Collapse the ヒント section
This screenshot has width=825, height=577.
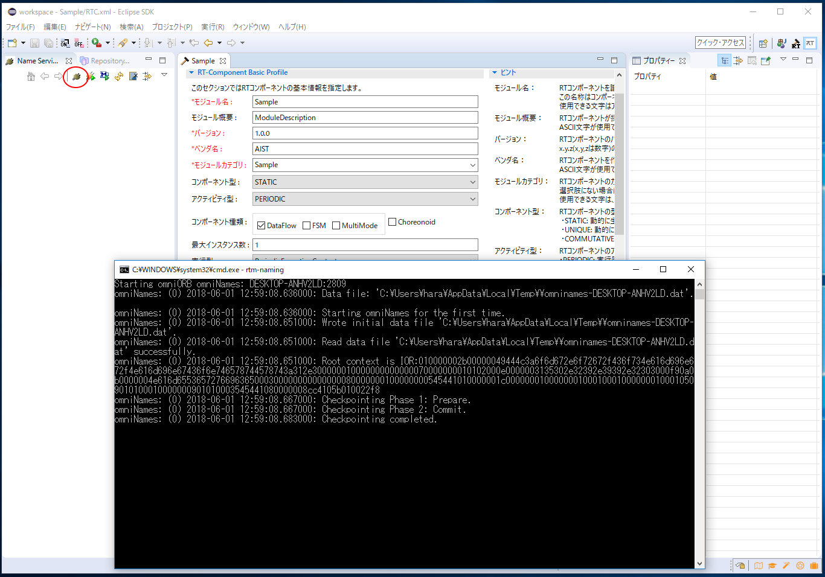click(x=495, y=72)
